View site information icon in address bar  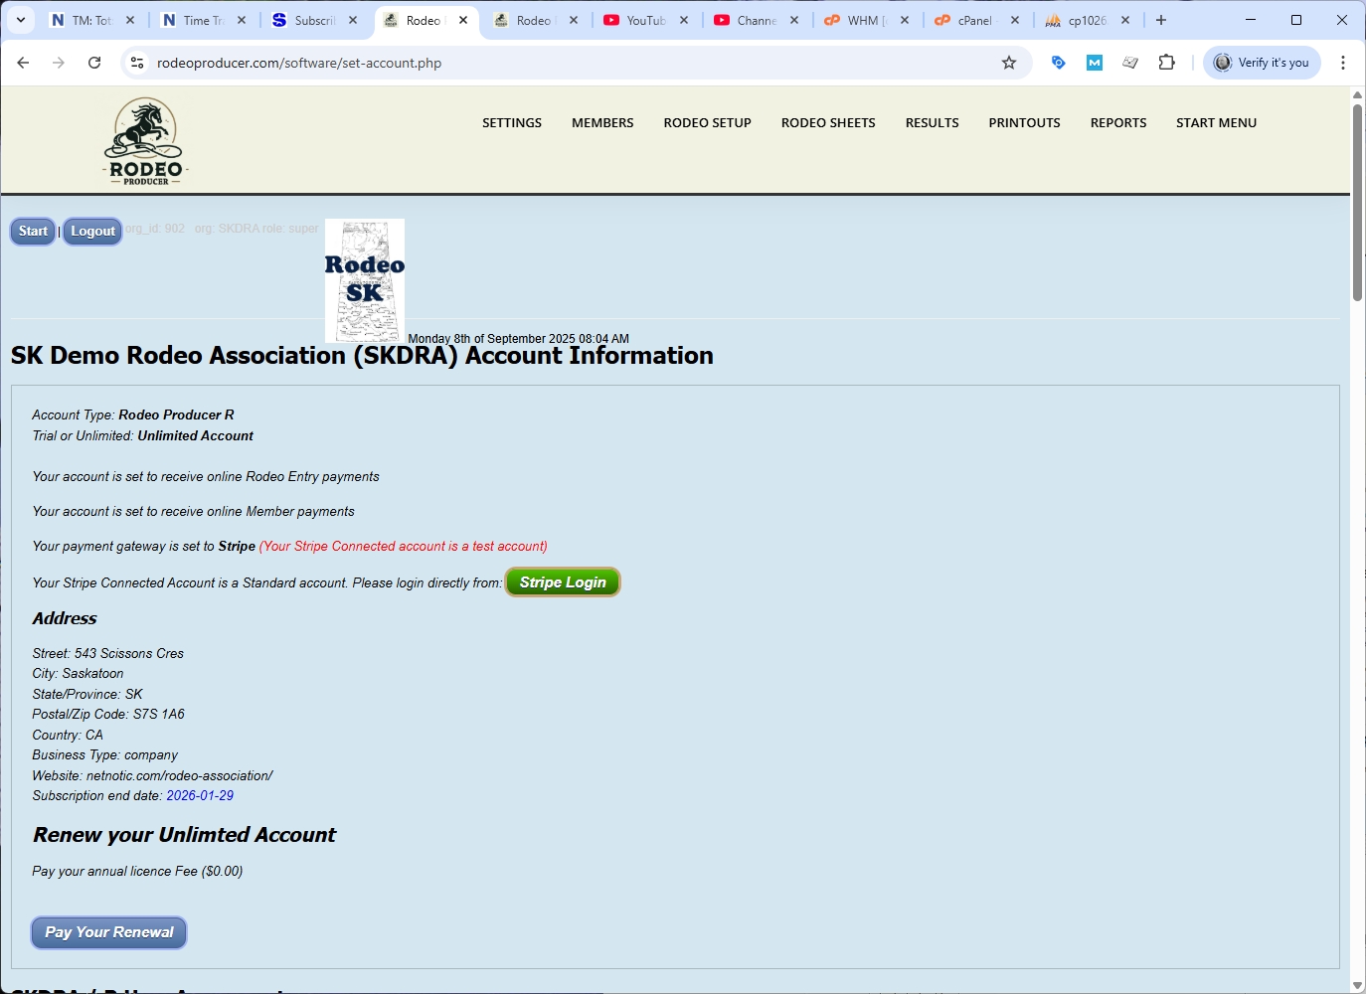pos(137,63)
